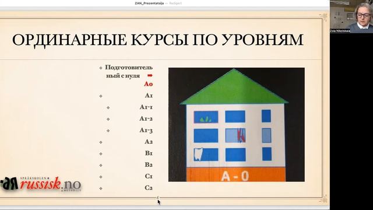Click the slide number 6 at bottom
The image size is (373, 210).
(157, 198)
